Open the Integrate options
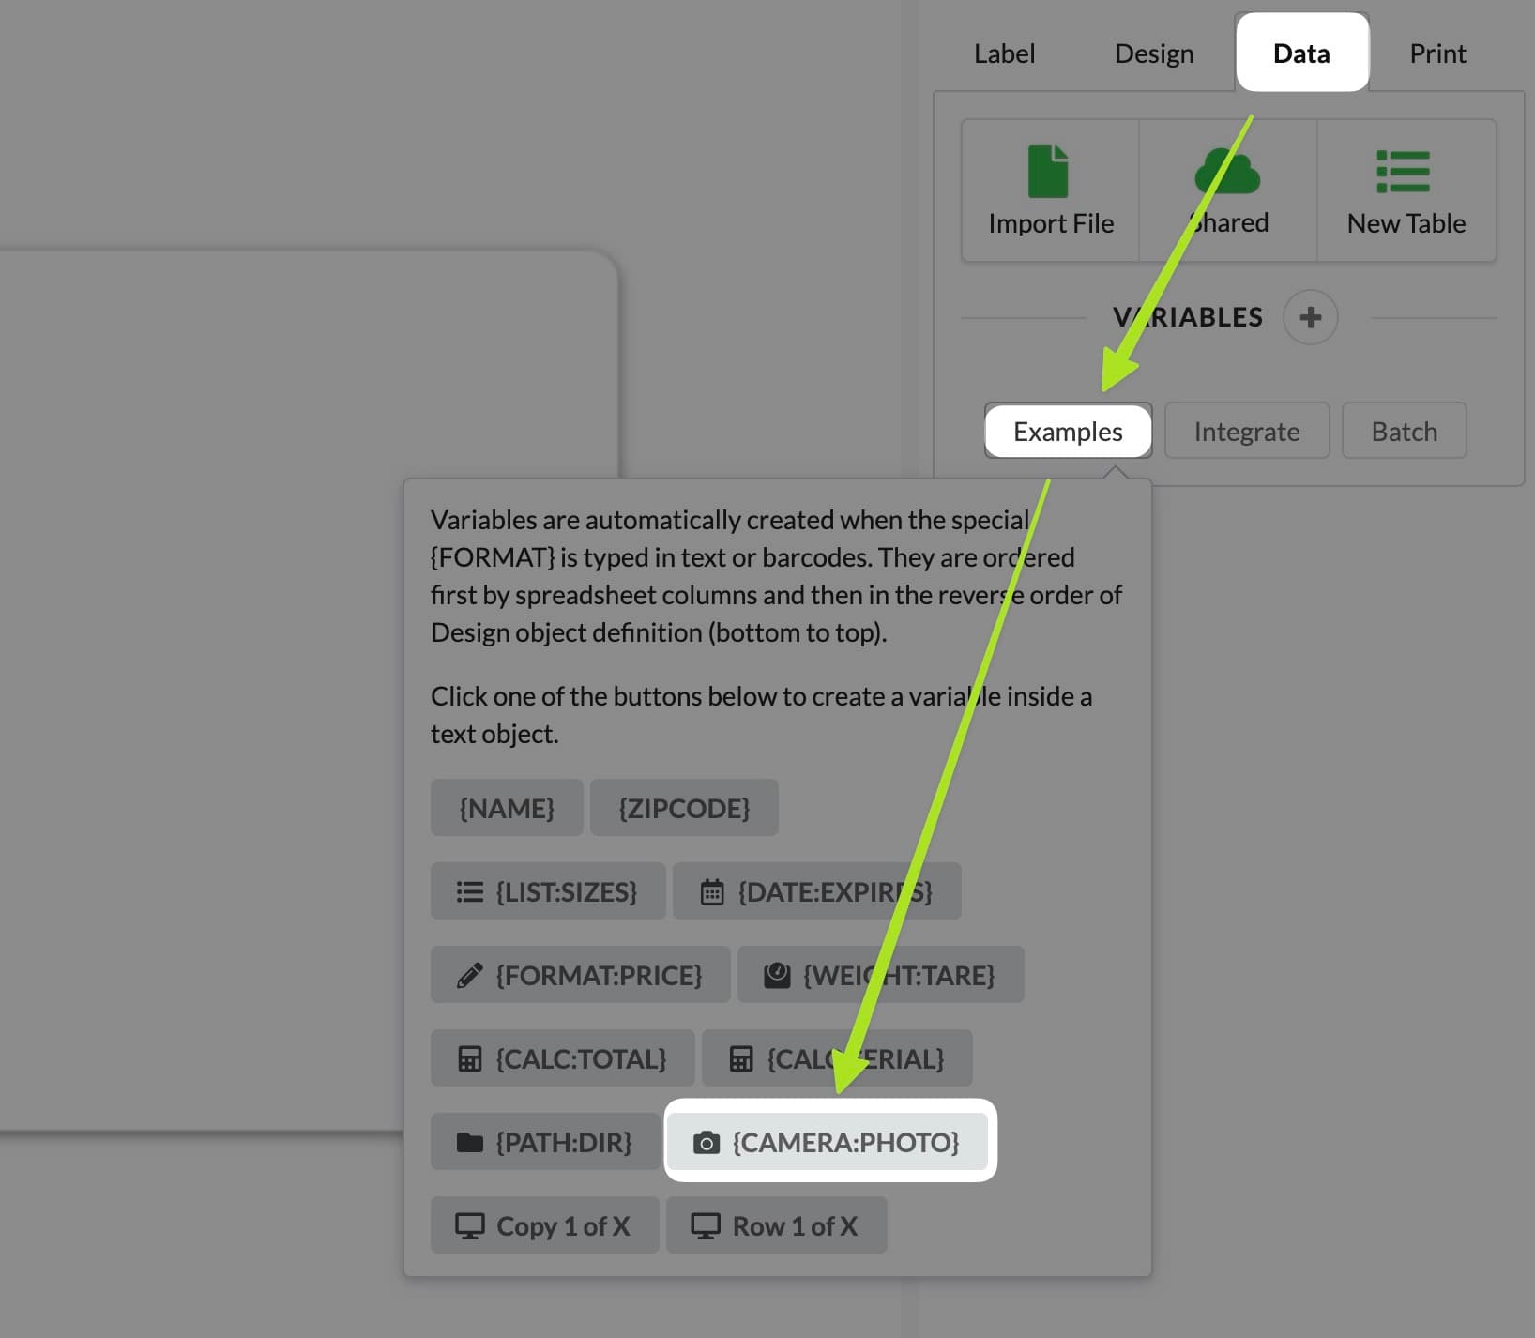 pyautogui.click(x=1246, y=432)
